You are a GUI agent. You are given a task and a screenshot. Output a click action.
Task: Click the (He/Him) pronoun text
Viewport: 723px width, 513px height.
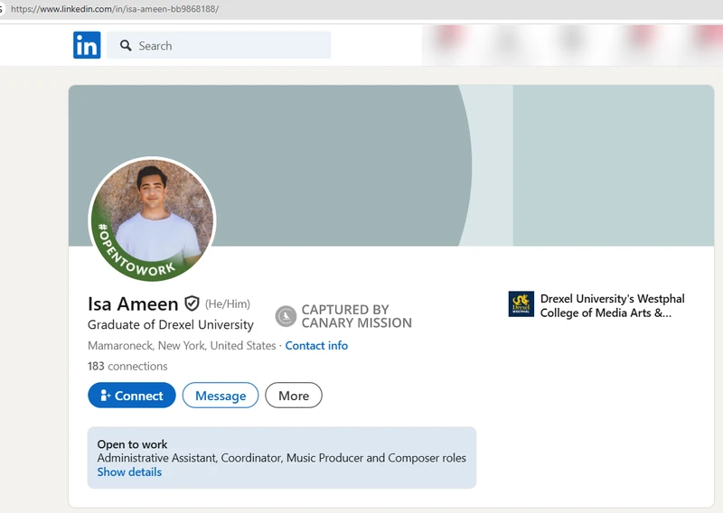[x=228, y=304]
